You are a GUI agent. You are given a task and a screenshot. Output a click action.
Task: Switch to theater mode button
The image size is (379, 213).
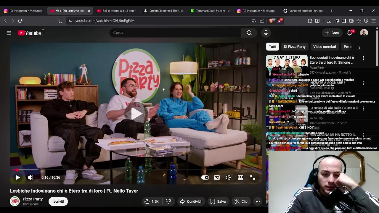[241, 177]
